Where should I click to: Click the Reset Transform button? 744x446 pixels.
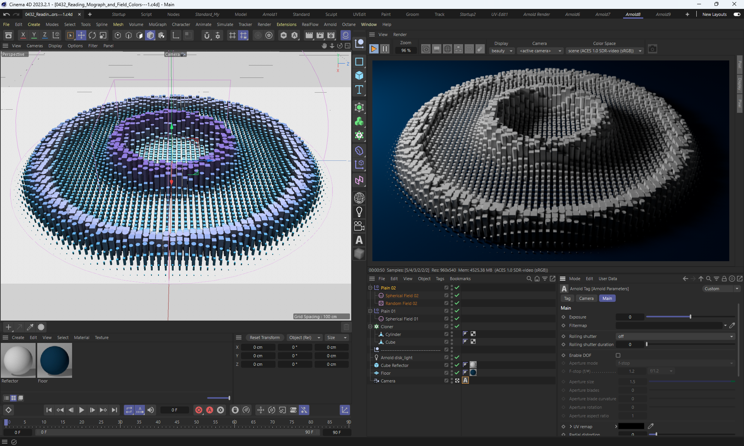pos(265,338)
